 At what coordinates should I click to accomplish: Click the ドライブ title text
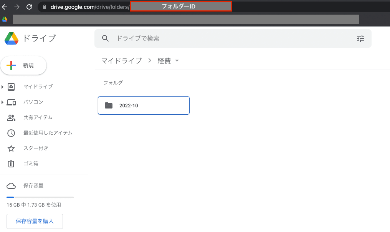click(39, 38)
